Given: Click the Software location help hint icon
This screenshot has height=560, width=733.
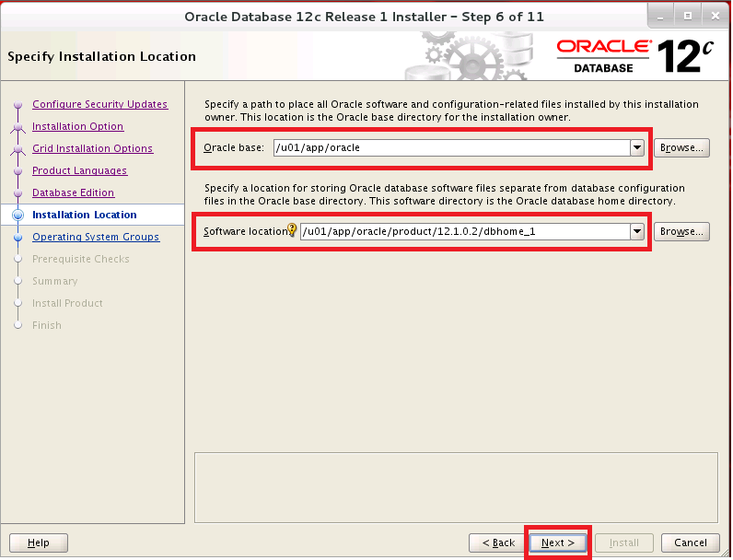Looking at the screenshot, I should coord(292,229).
